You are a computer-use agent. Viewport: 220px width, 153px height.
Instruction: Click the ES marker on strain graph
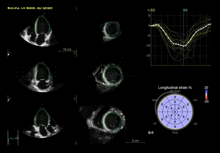[185, 10]
